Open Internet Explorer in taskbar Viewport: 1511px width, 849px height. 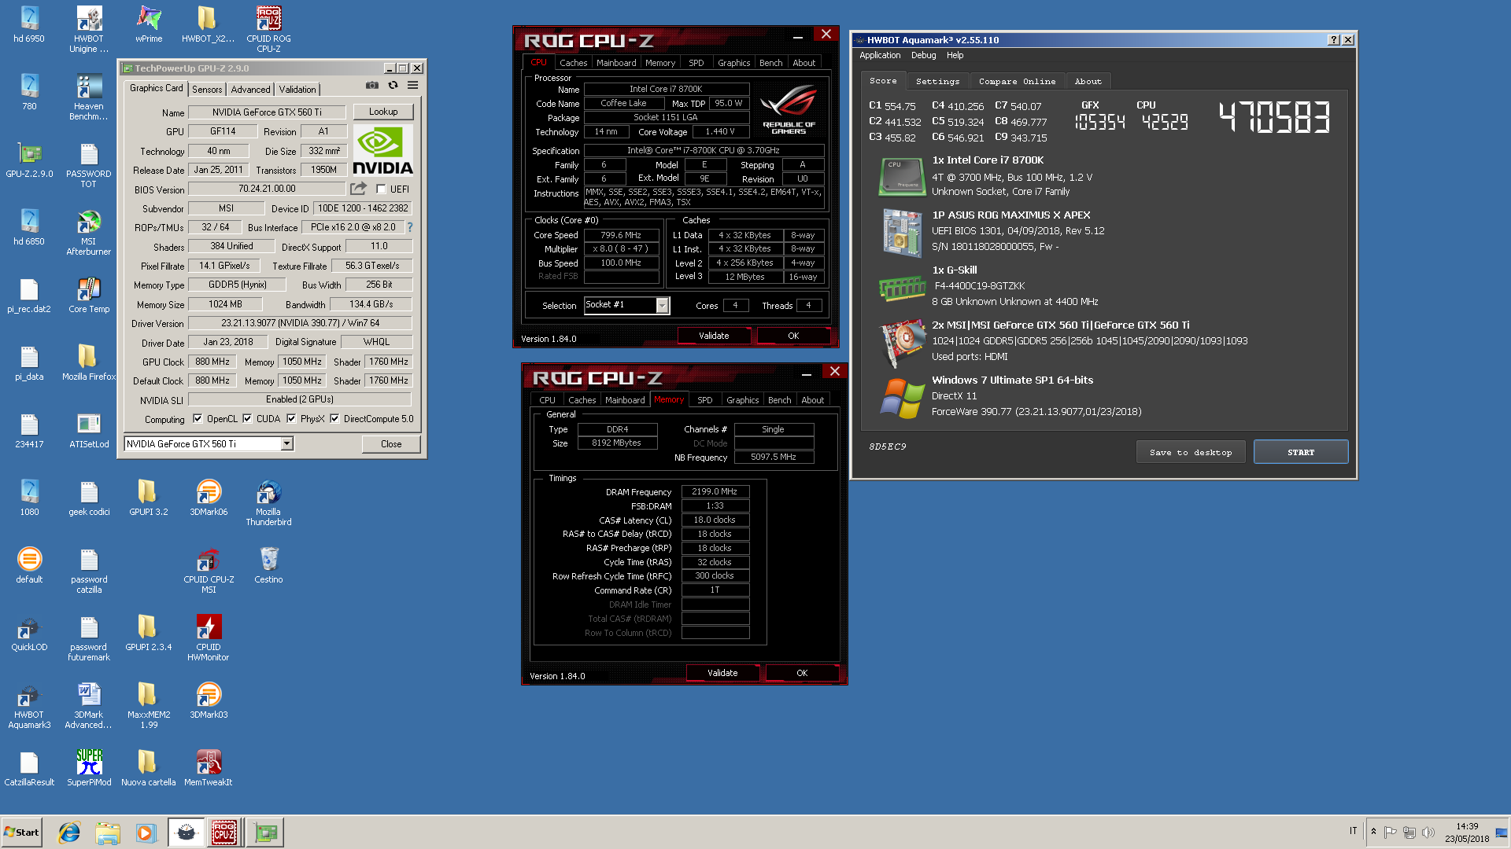[69, 832]
